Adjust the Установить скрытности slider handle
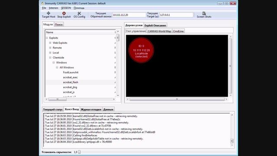Image resolution: width=277 pixels, height=156 pixels. 79,152
